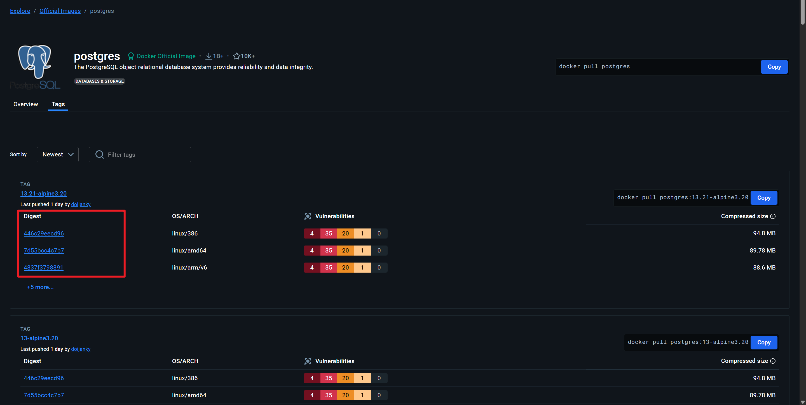Click low count 1 on linux/386 row of 13.21-alpine3.20

(x=362, y=234)
